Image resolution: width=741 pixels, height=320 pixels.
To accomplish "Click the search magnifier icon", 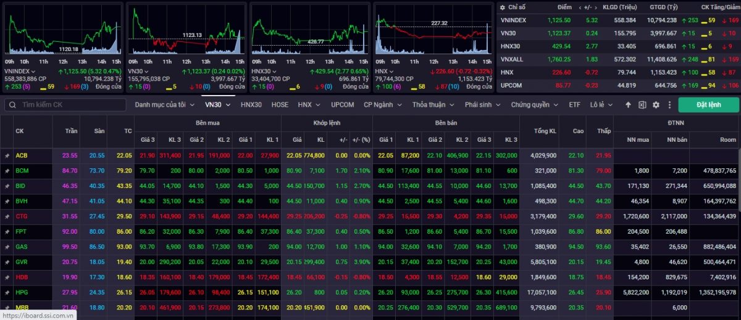I will point(11,105).
